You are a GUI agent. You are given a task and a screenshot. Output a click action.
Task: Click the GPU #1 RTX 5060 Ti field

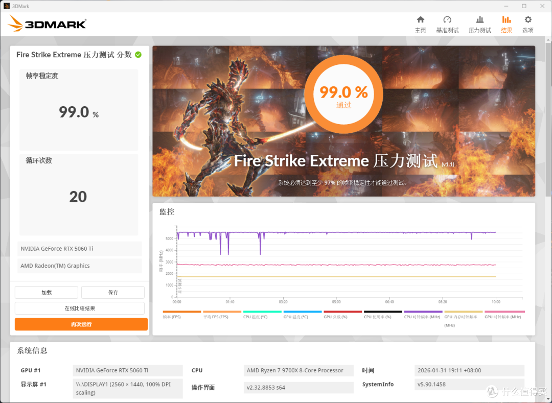tap(128, 370)
